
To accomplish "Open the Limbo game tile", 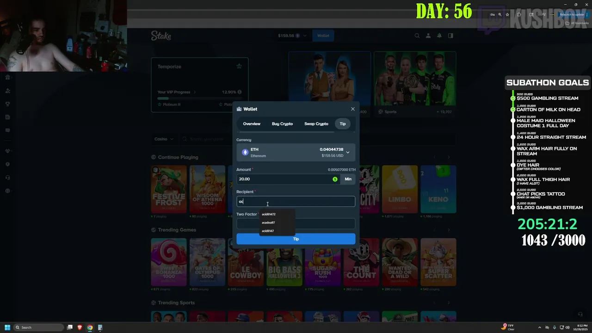I will tap(400, 190).
